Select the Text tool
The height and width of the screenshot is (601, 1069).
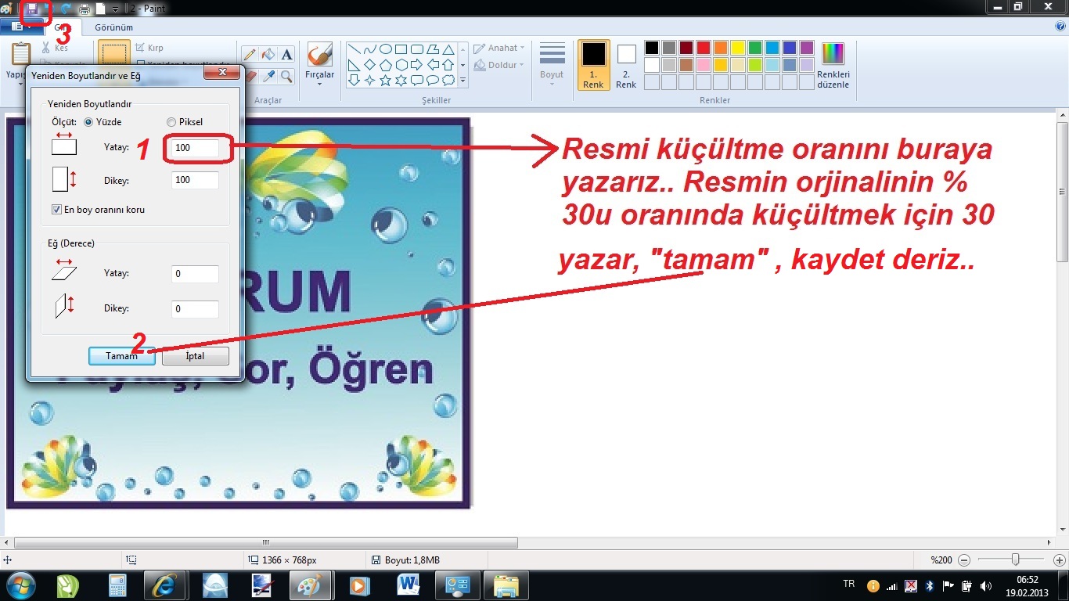(x=286, y=54)
